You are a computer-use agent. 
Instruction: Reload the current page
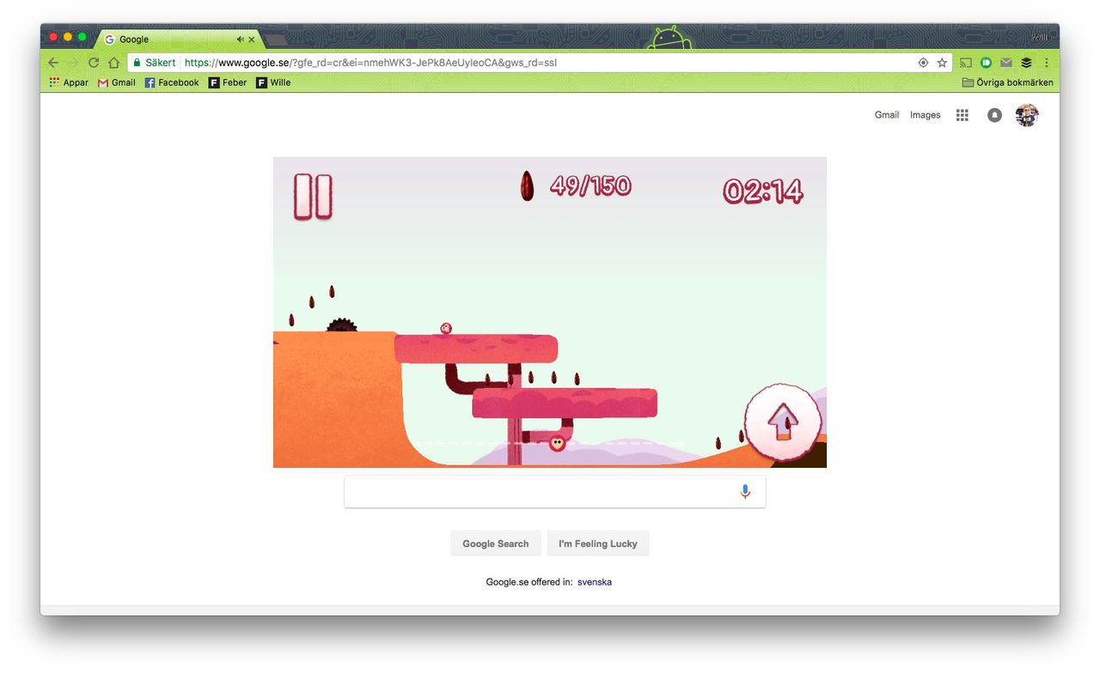click(94, 63)
